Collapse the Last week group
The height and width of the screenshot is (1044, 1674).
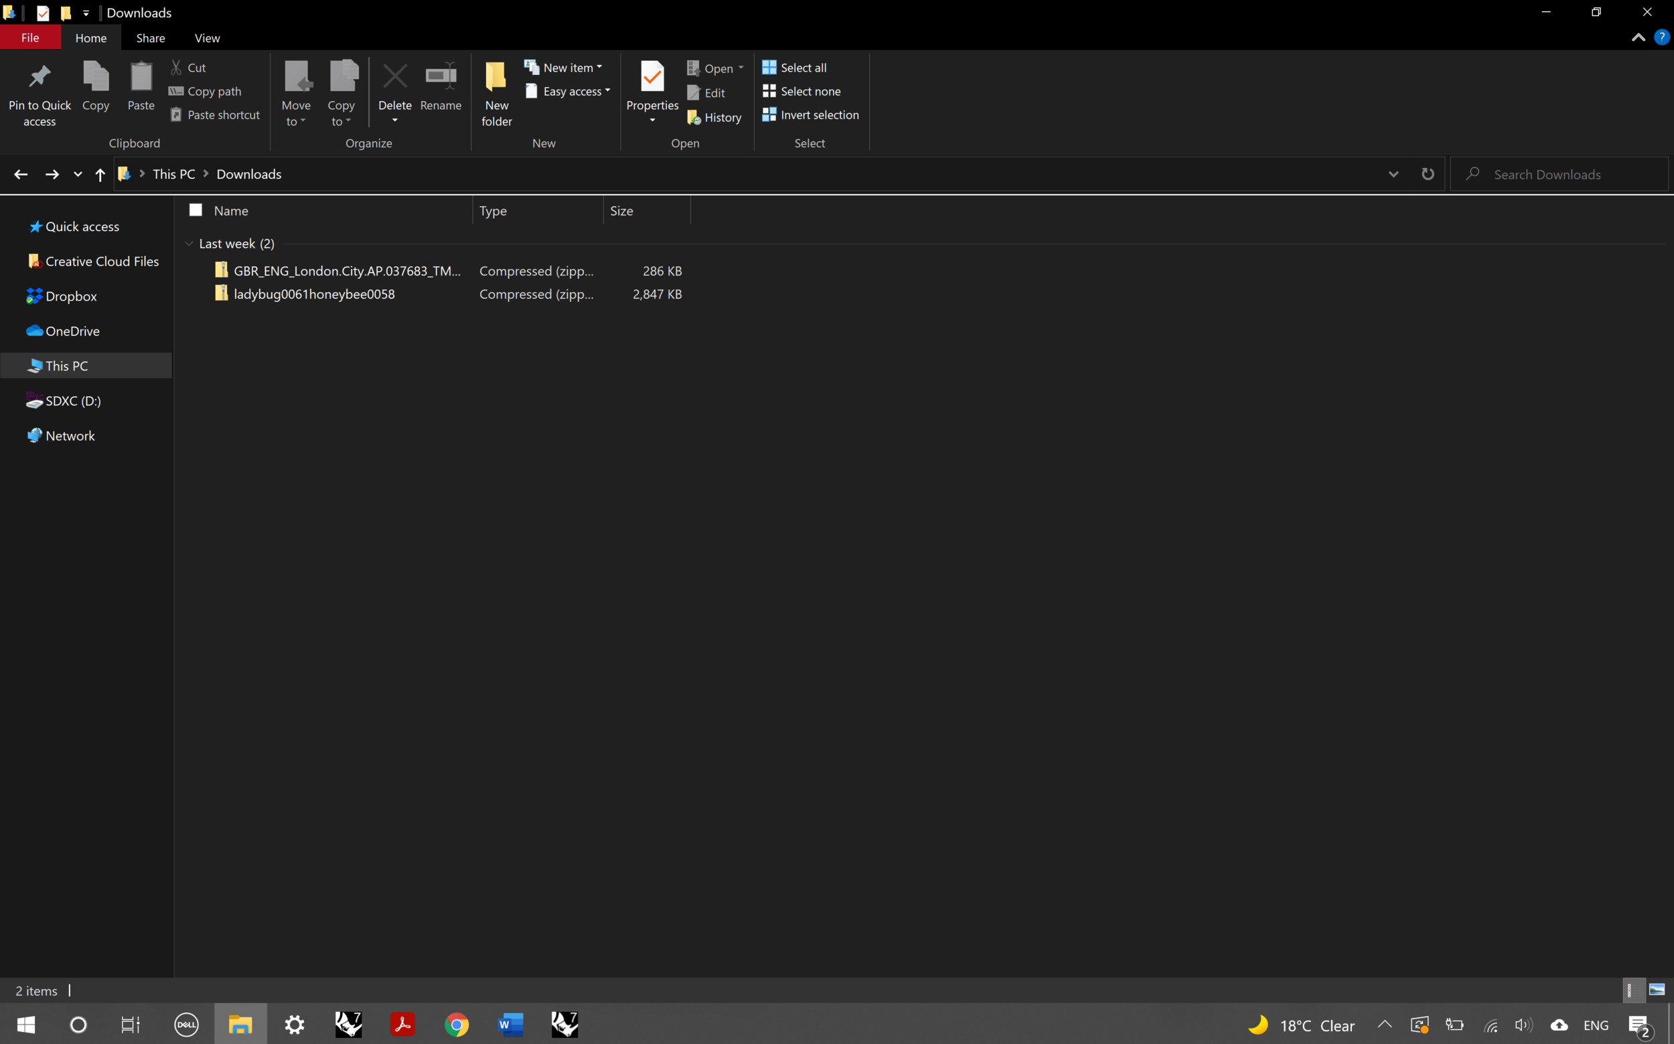[x=189, y=243]
